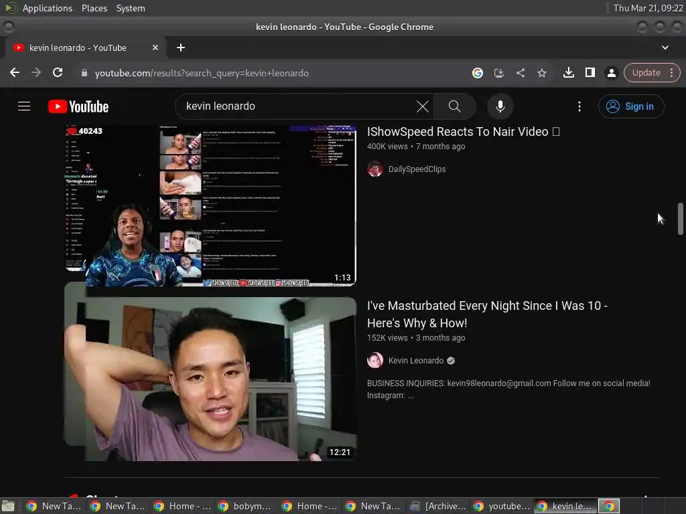The width and height of the screenshot is (686, 514).
Task: Switch to youtube... taskbar window
Action: (501, 506)
